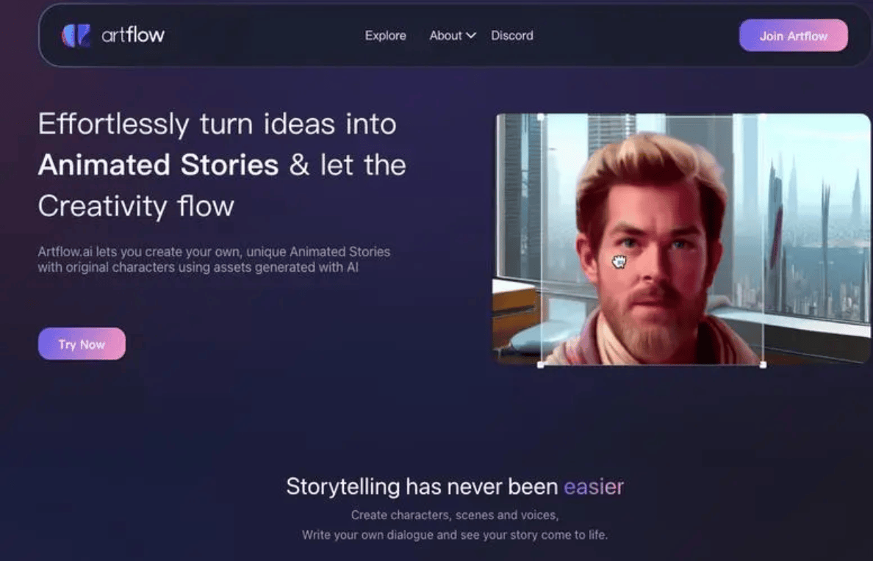Grab the top-left crop handle

tap(542, 117)
